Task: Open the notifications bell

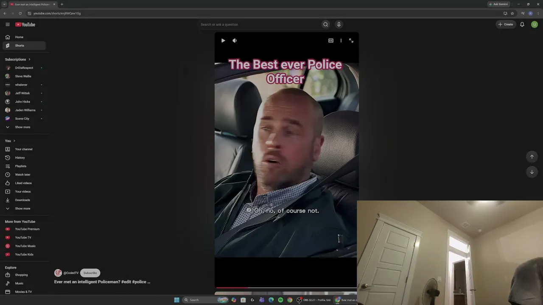Action: (522, 25)
